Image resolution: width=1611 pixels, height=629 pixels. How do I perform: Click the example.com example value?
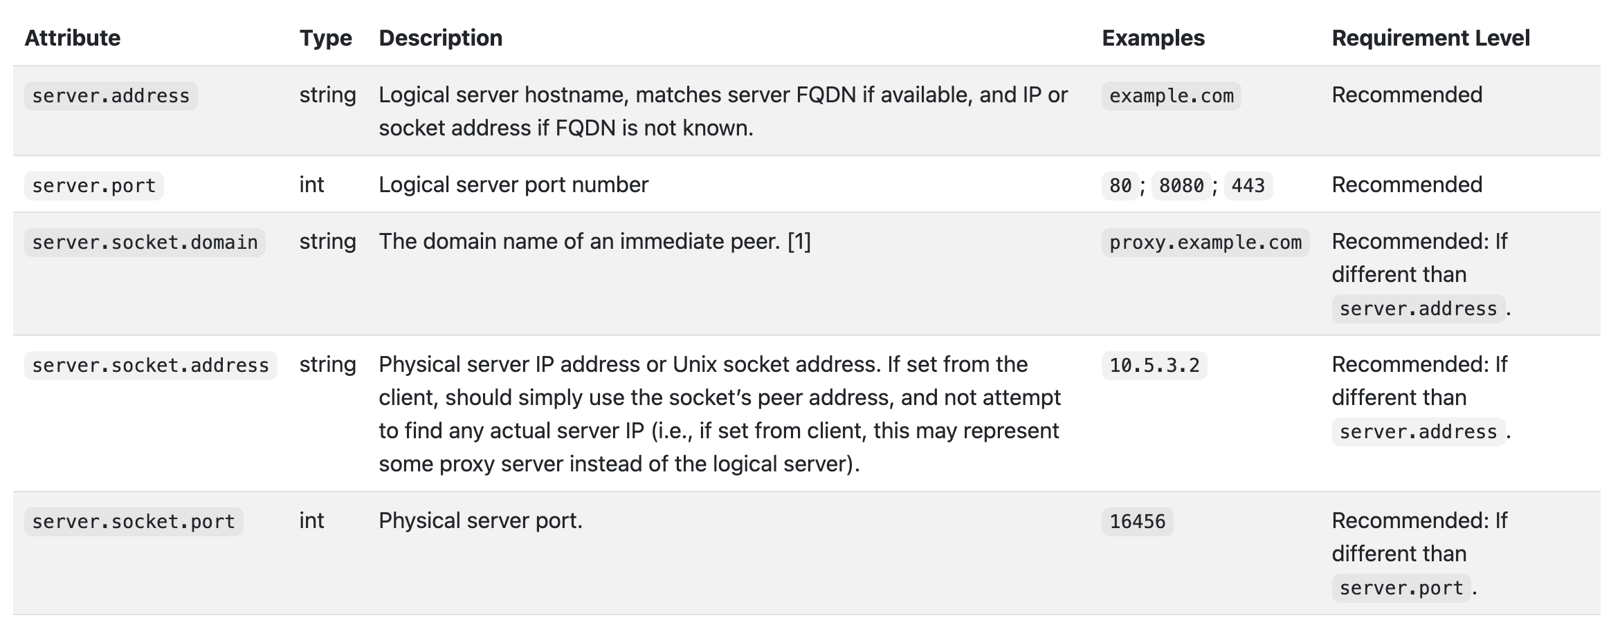point(1172,96)
